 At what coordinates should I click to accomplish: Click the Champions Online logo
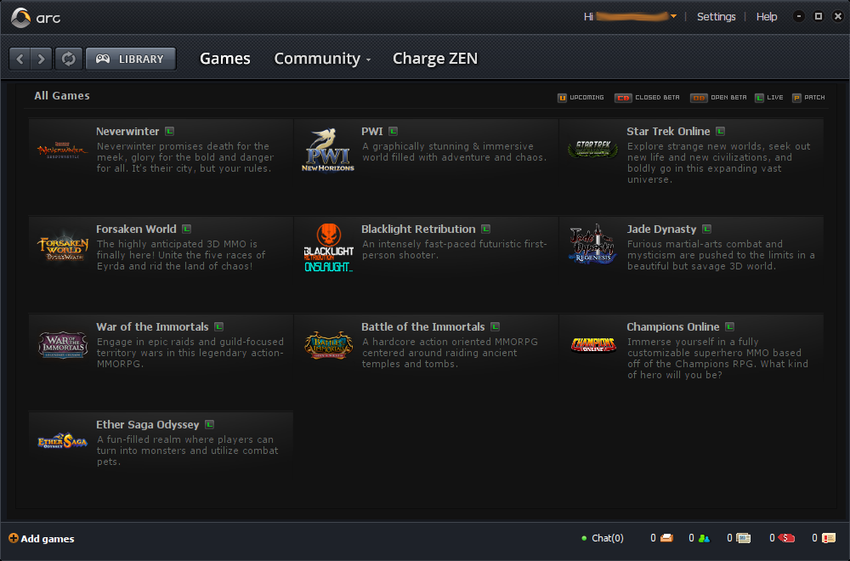point(593,345)
